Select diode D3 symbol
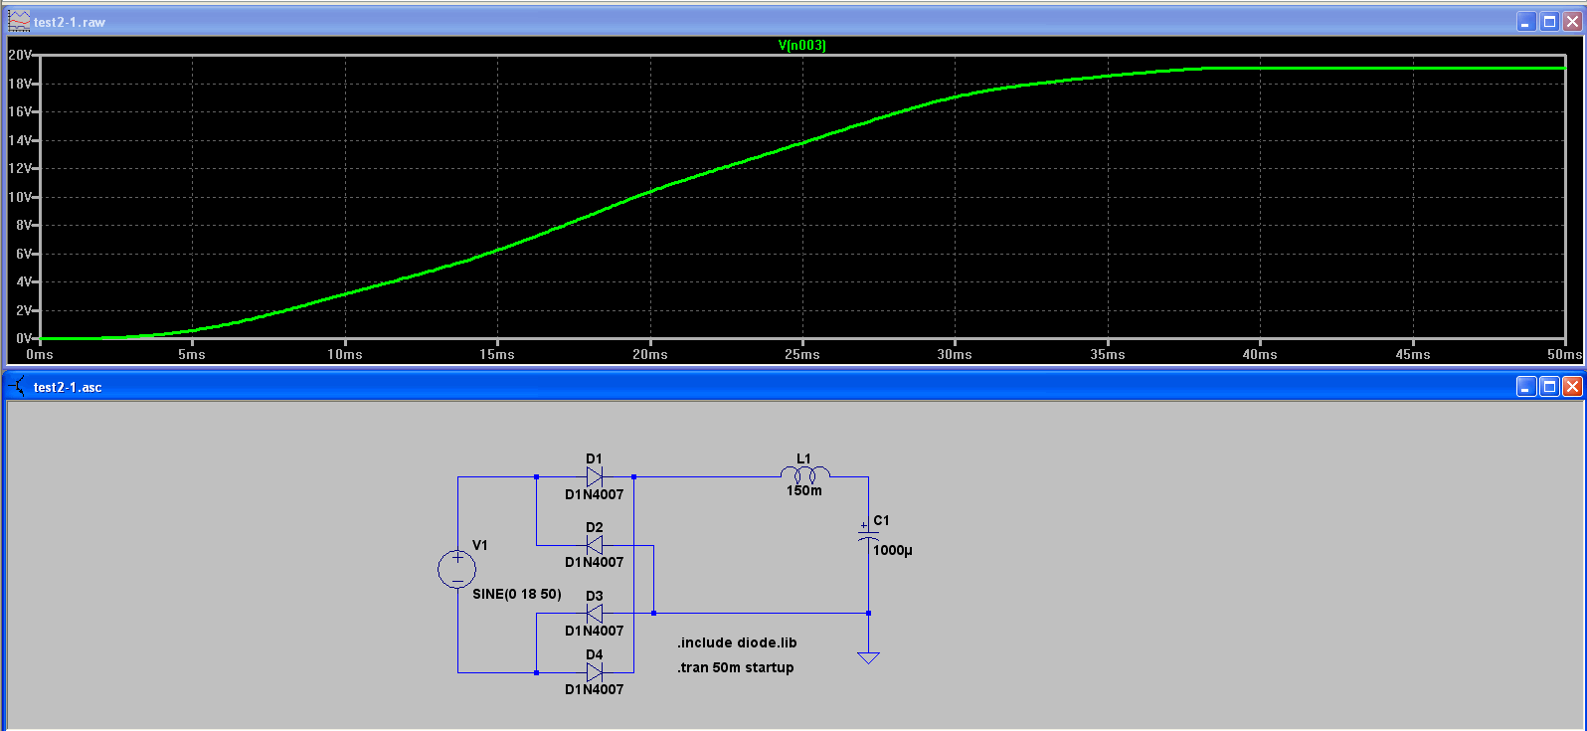 coord(595,614)
